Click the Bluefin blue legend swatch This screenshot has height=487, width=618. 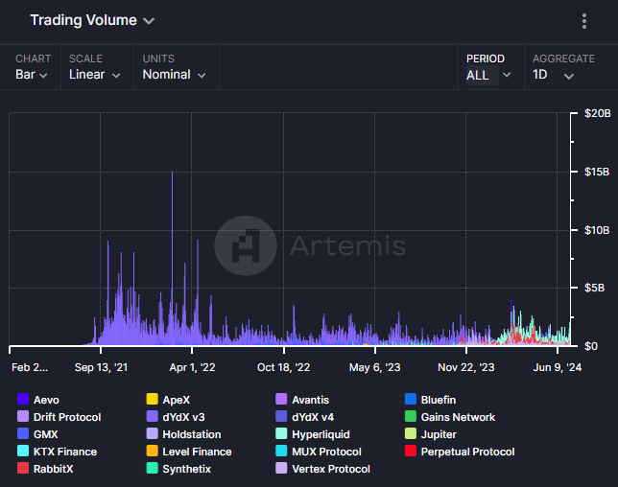(x=411, y=400)
